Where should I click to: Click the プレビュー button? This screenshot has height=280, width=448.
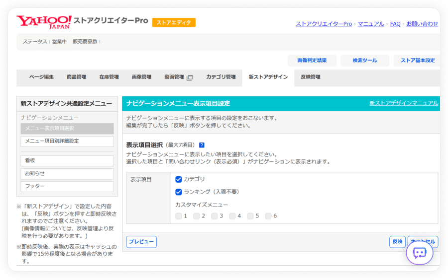[x=141, y=242]
